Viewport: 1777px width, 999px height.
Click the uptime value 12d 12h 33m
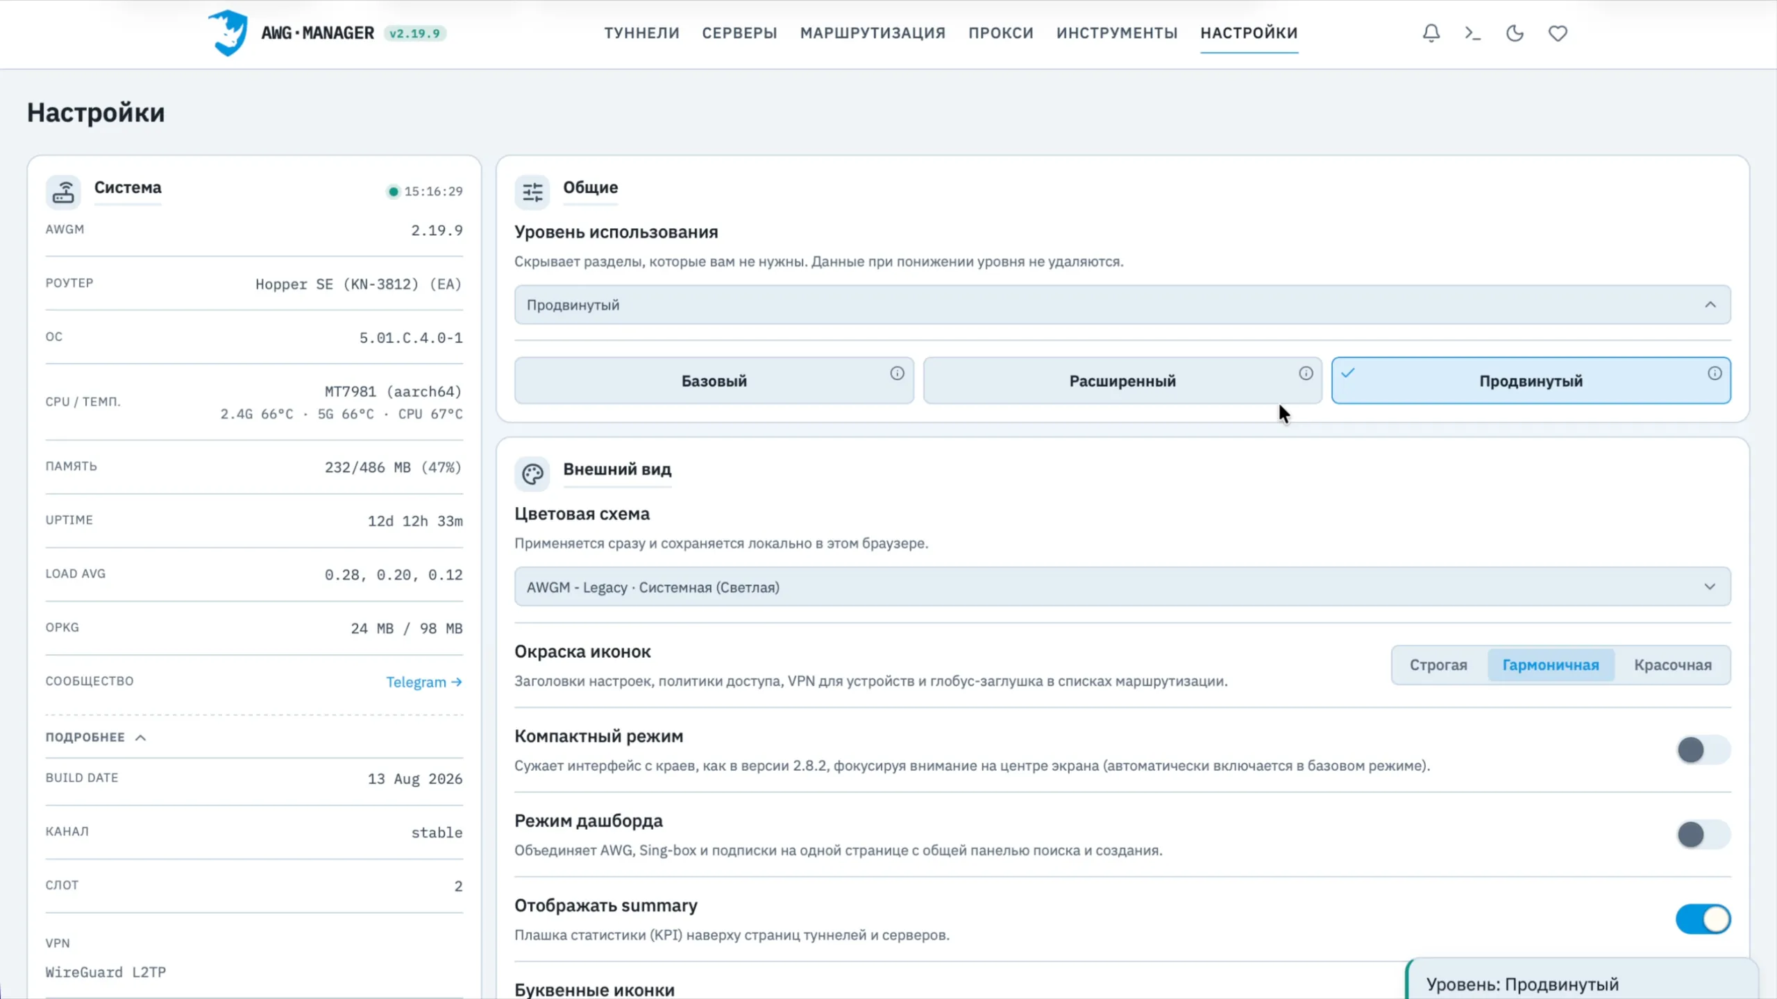(415, 521)
